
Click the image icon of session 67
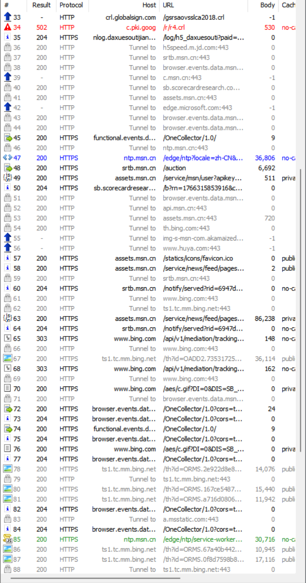(x=8, y=359)
